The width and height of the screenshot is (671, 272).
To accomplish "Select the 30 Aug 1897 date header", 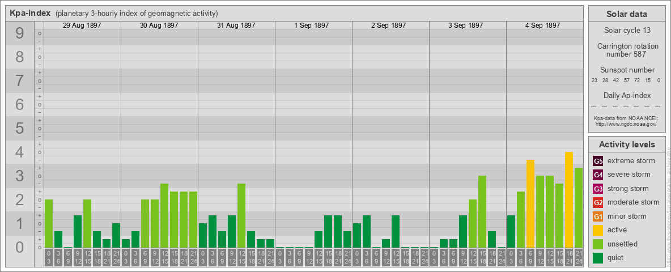I will pos(159,25).
